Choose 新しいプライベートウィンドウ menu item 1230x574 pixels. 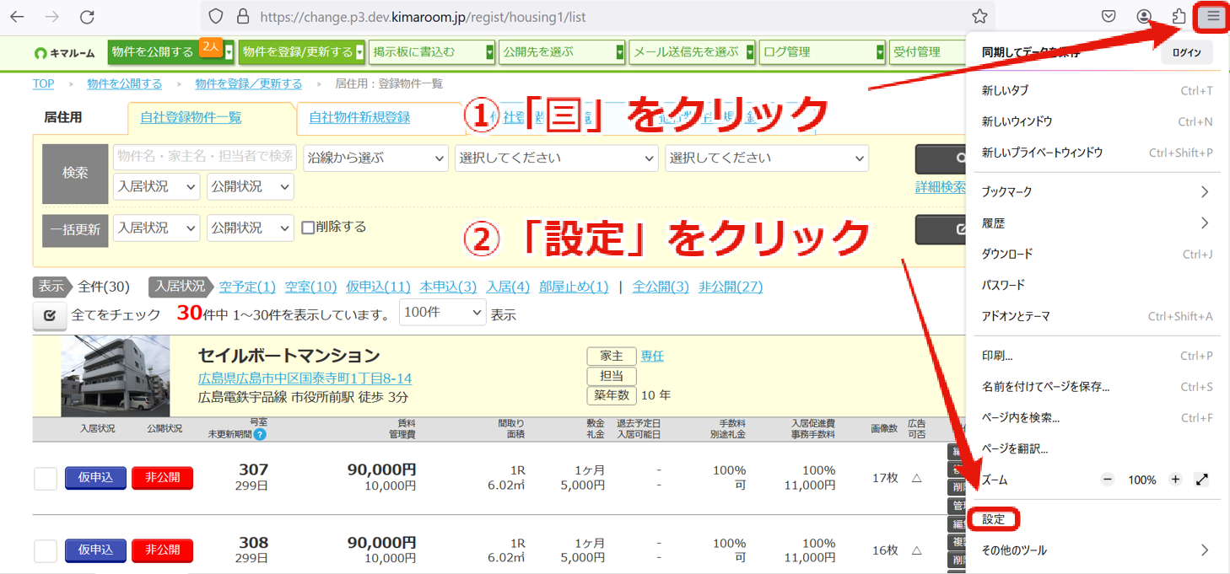(x=1097, y=153)
